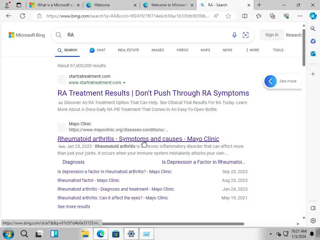This screenshot has width=320, height=240.
Task: Click the browser address bar URL
Action: 127,16
